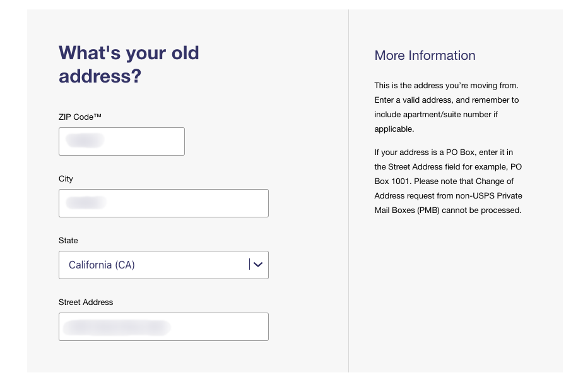
Task: Click the "What's your old address?" heading
Action: (129, 64)
